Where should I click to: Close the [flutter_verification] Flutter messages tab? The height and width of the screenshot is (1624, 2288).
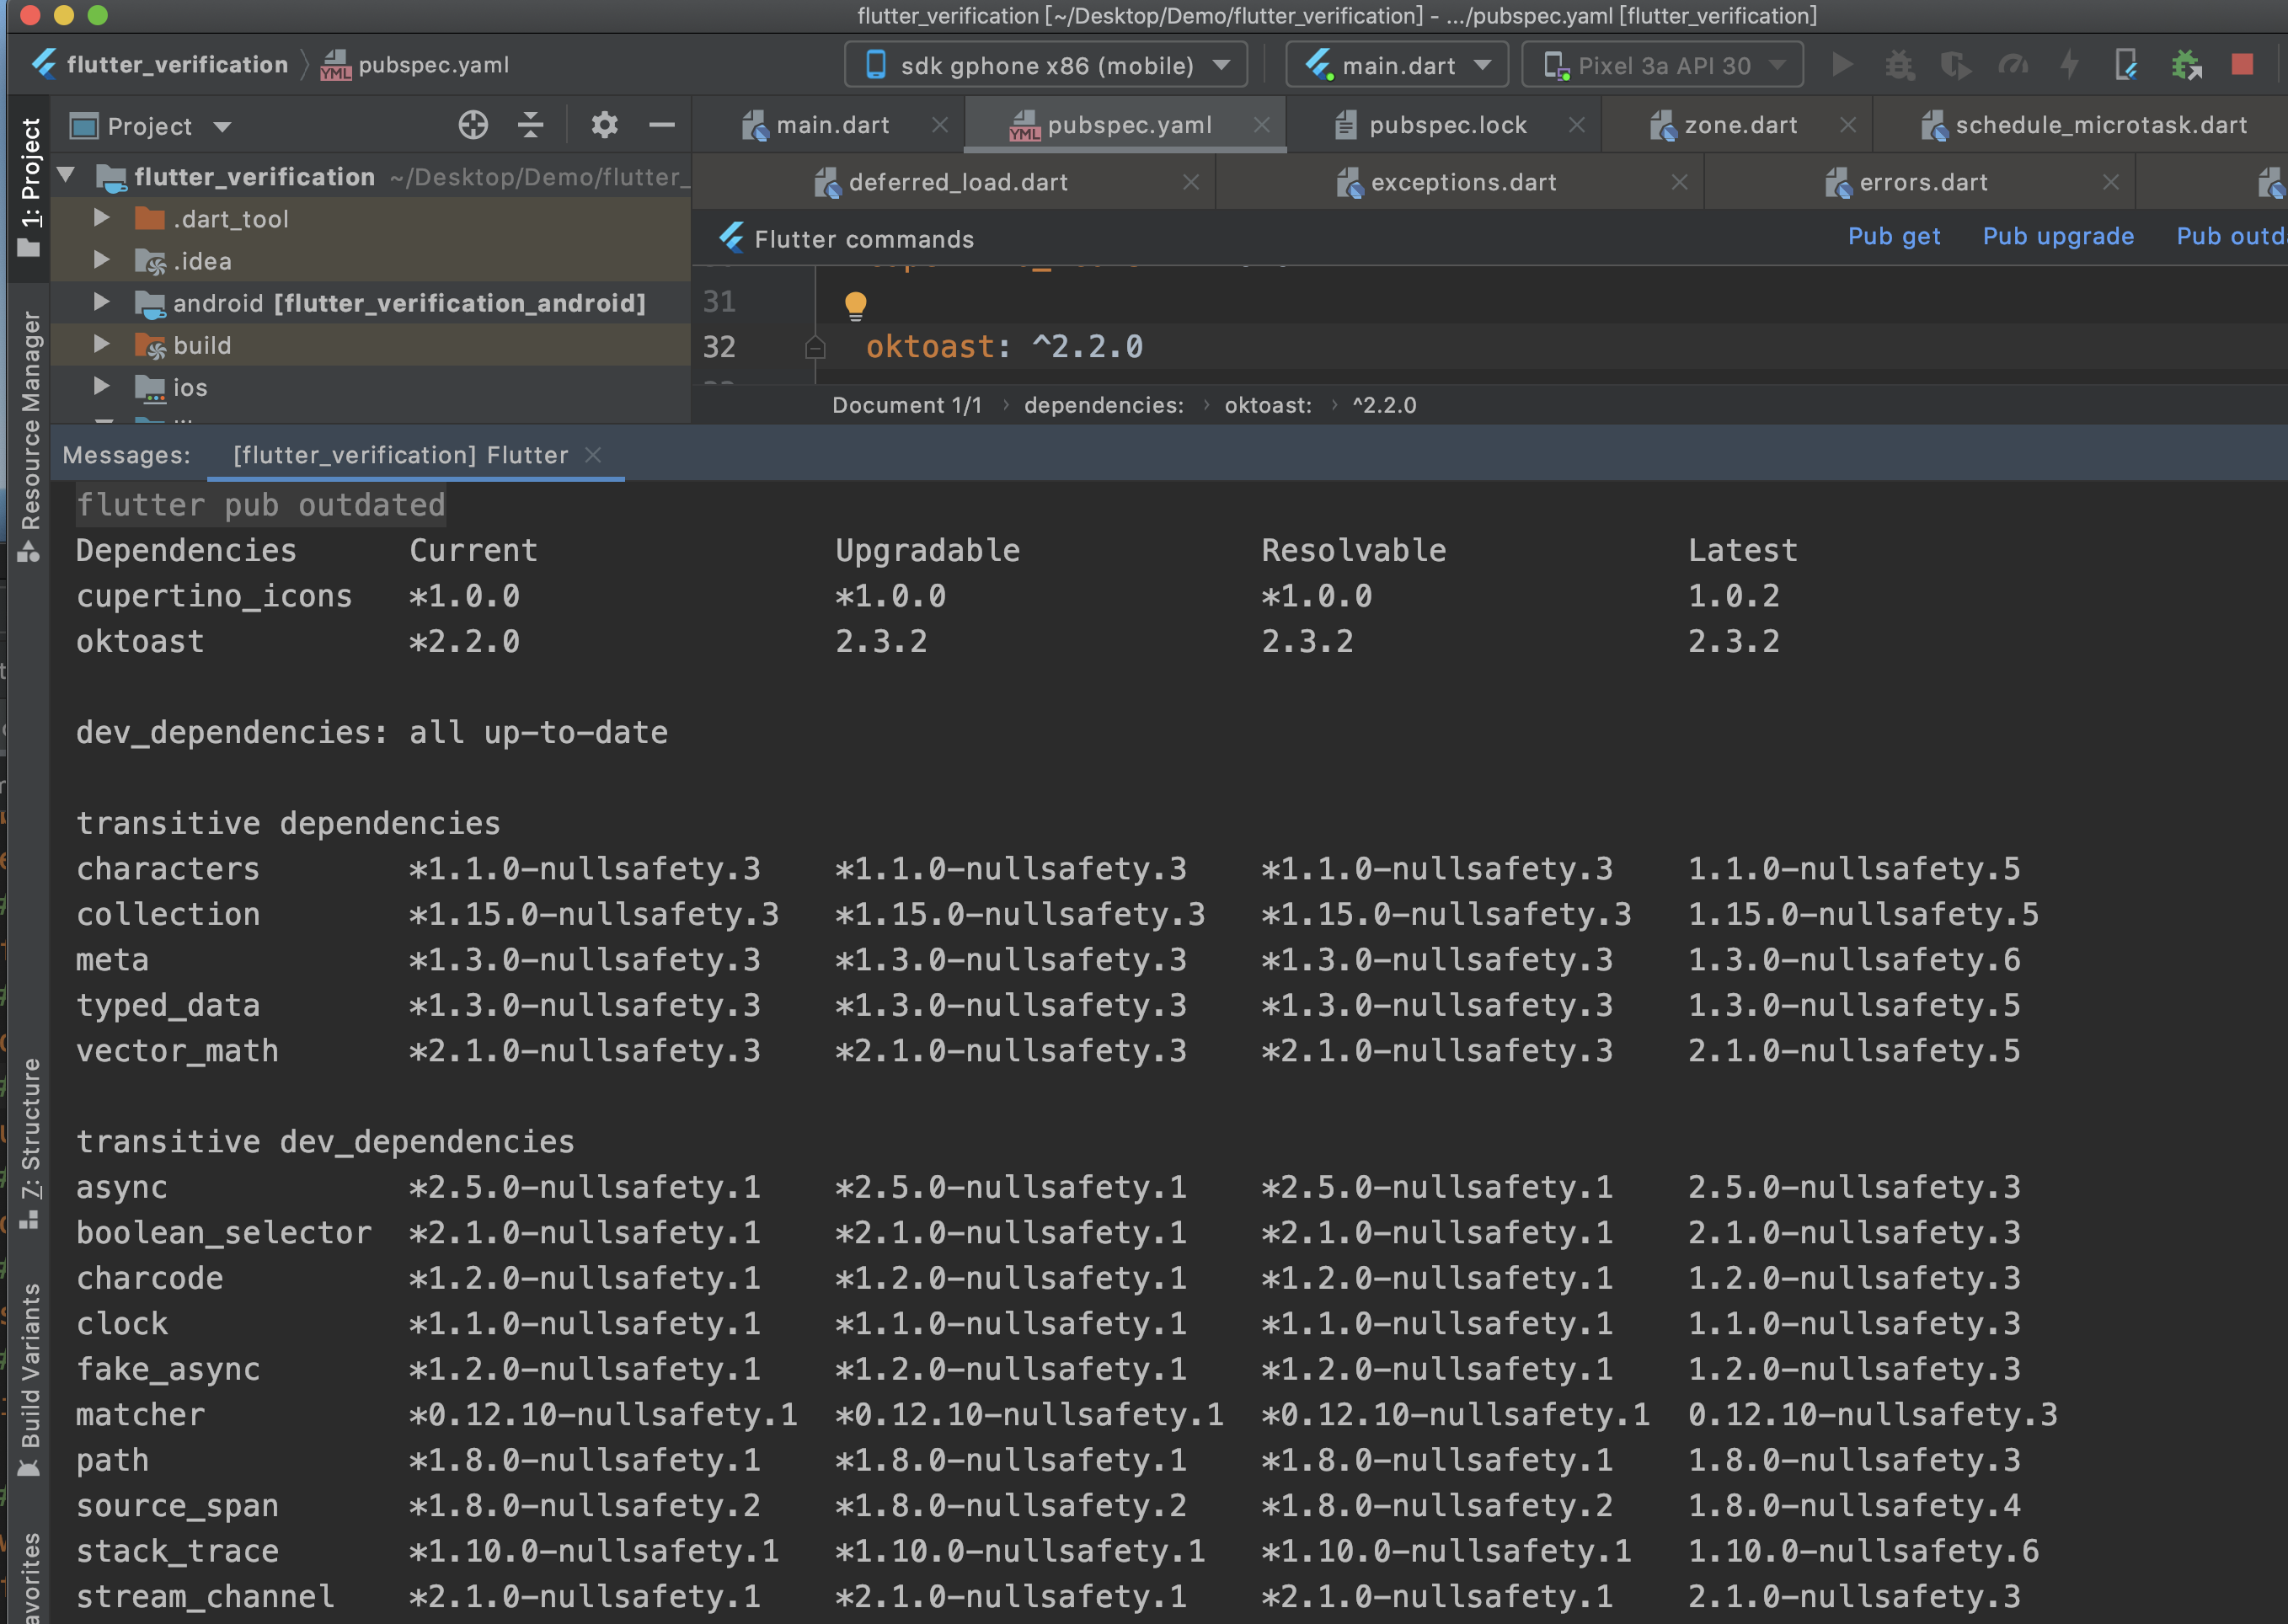coord(593,455)
